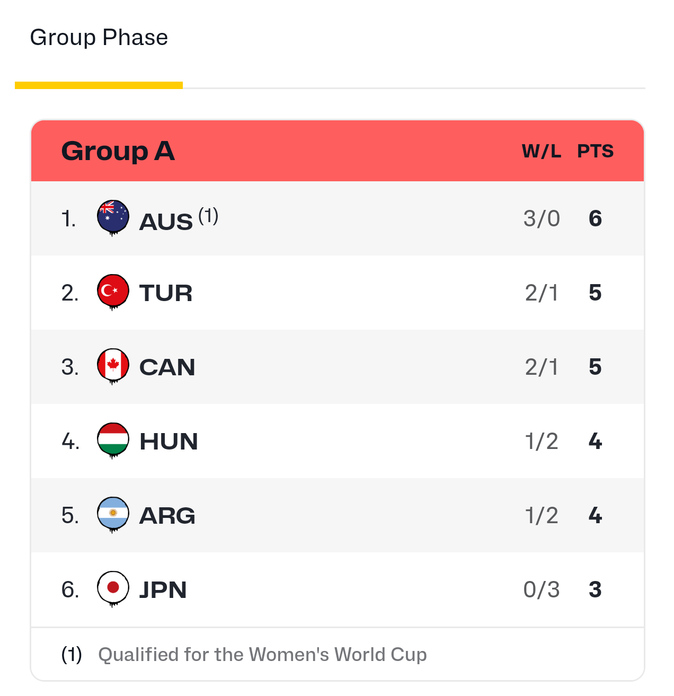Click the Japan flag icon
The height and width of the screenshot is (696, 674).
(113, 587)
